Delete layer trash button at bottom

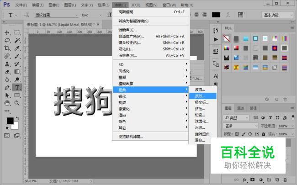tap(285, 180)
